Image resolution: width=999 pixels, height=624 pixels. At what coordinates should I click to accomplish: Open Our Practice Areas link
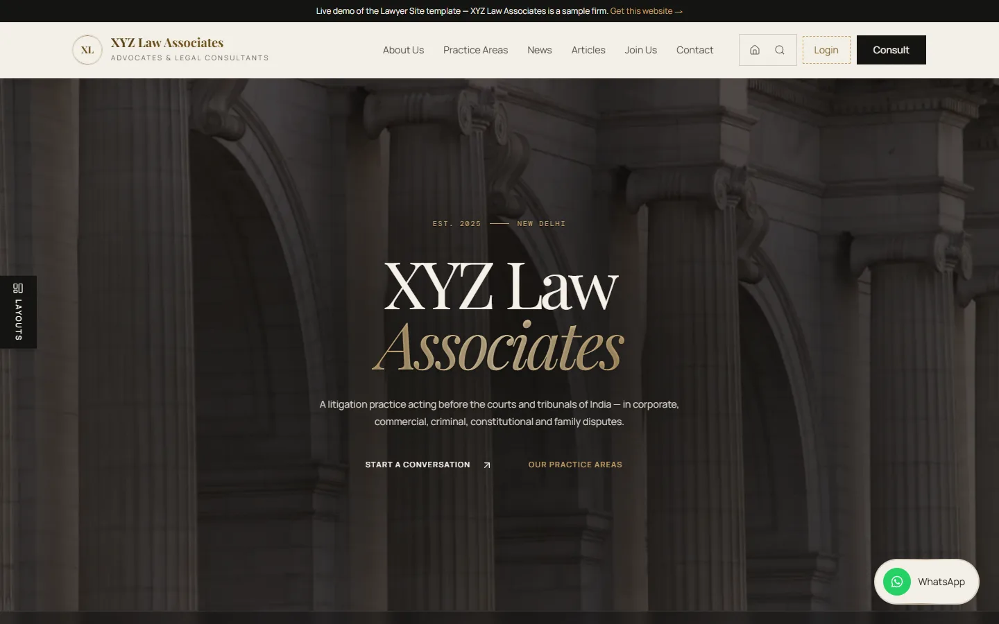click(575, 465)
